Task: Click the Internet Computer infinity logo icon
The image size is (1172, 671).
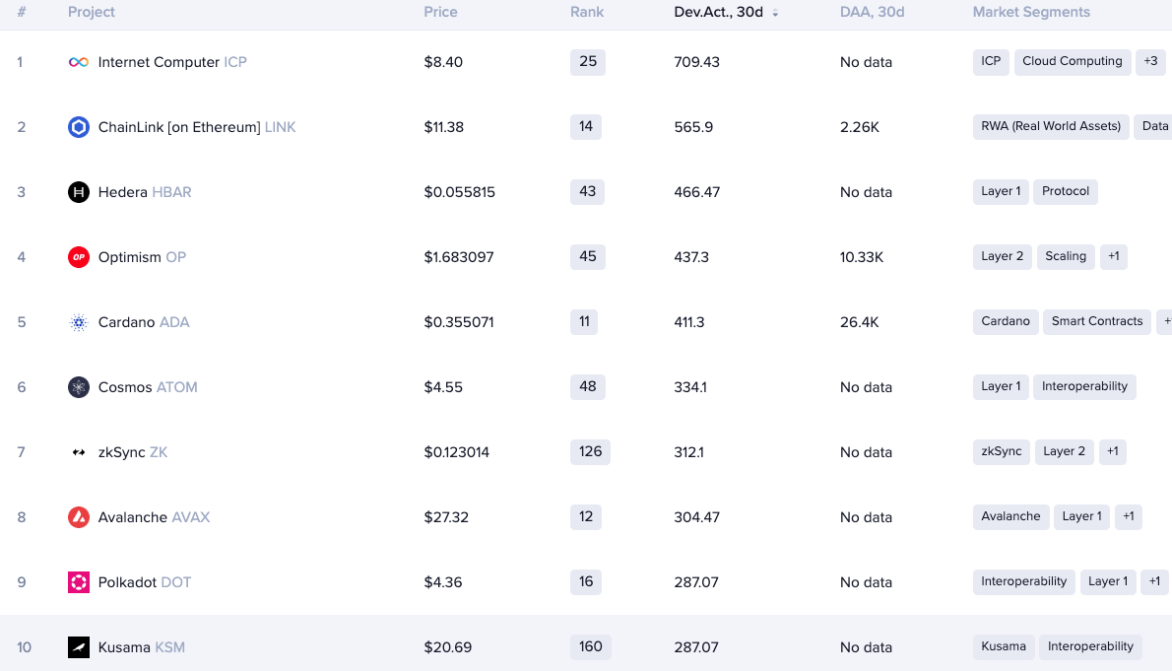Action: pos(79,62)
